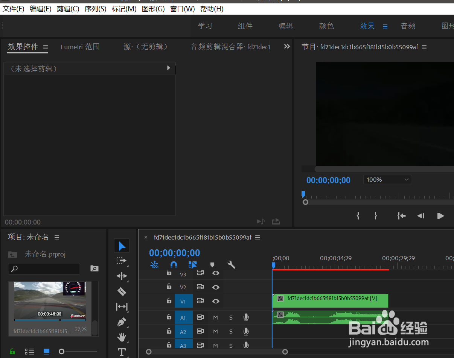The image size is (454, 358).
Task: Click play-audio icon in Effect Controls footer
Action: pos(261,221)
